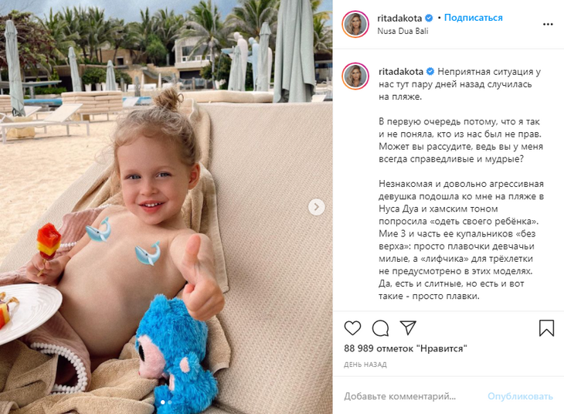Open ritadakota avatar next to the caption
The image size is (564, 414).
point(355,76)
